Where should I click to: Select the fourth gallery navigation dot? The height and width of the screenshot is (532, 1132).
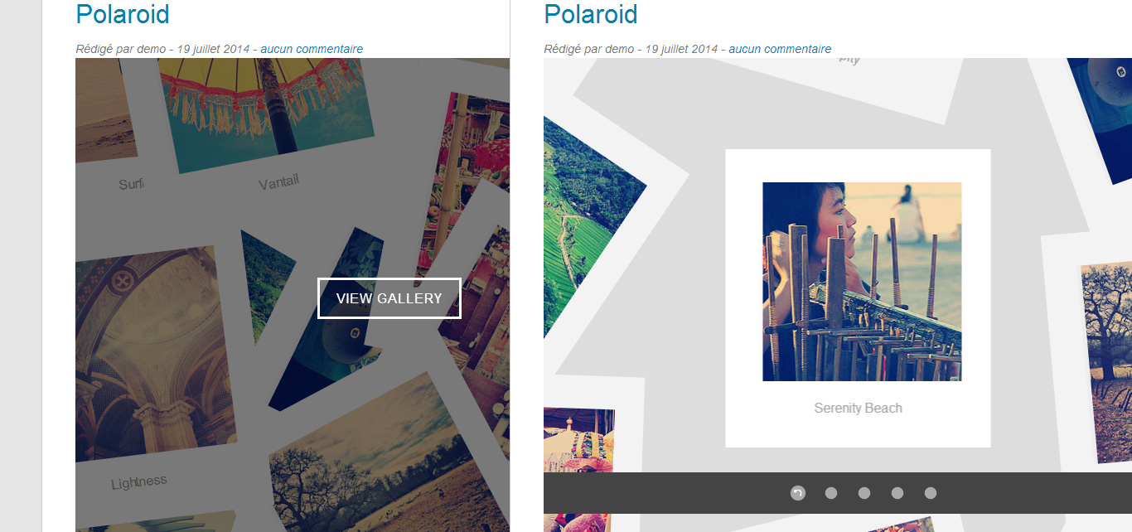897,493
